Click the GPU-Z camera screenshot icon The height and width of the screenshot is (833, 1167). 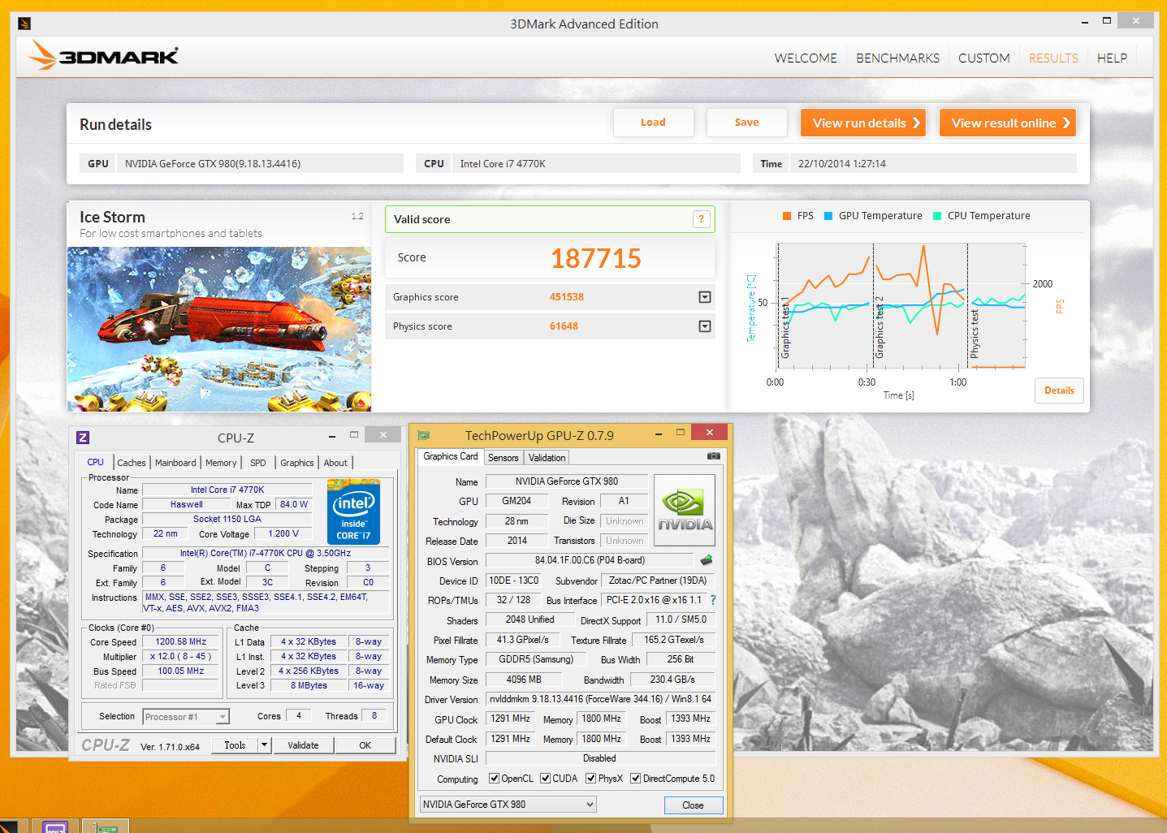tap(714, 456)
